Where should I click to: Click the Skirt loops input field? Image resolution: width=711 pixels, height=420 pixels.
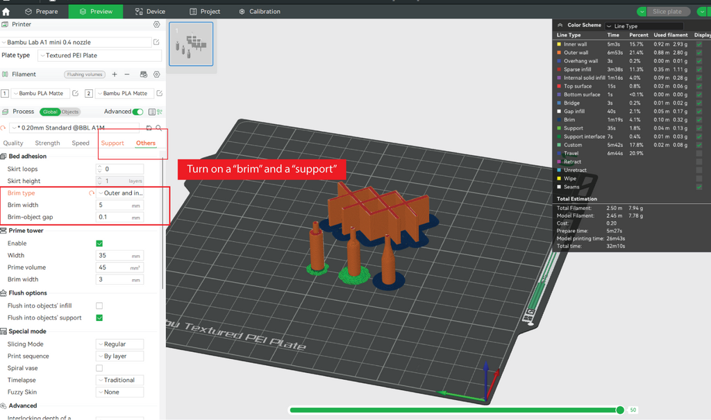(120, 169)
